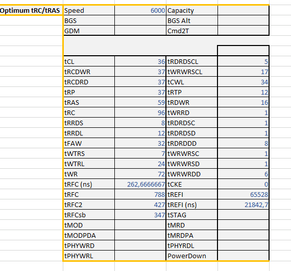Select the tPHYRDL label cell
The image size is (291, 271).
[x=192, y=245]
